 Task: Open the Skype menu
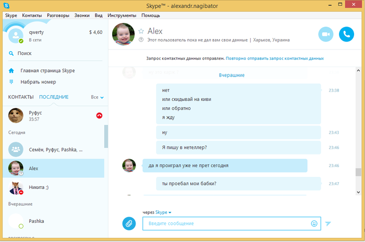pyautogui.click(x=11, y=15)
